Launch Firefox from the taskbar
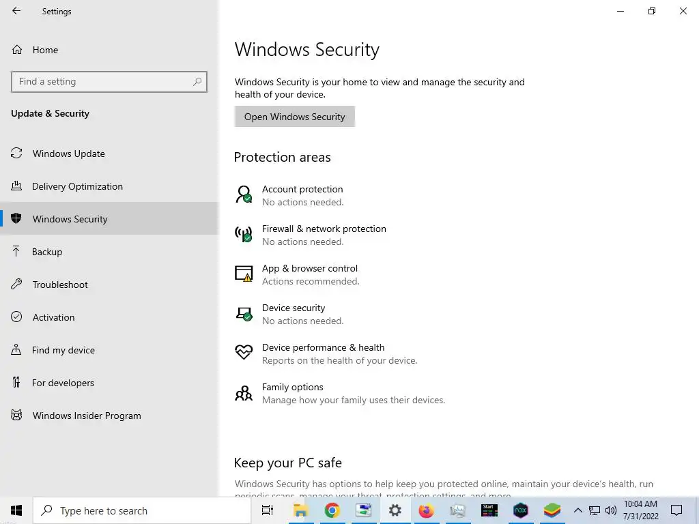 (x=426, y=510)
